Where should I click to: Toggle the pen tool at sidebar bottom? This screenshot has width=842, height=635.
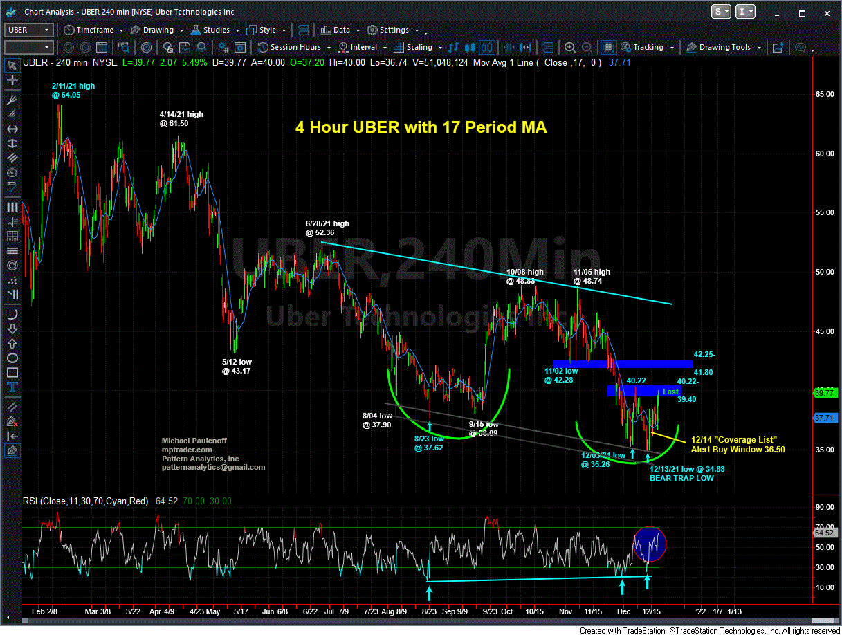(x=12, y=450)
